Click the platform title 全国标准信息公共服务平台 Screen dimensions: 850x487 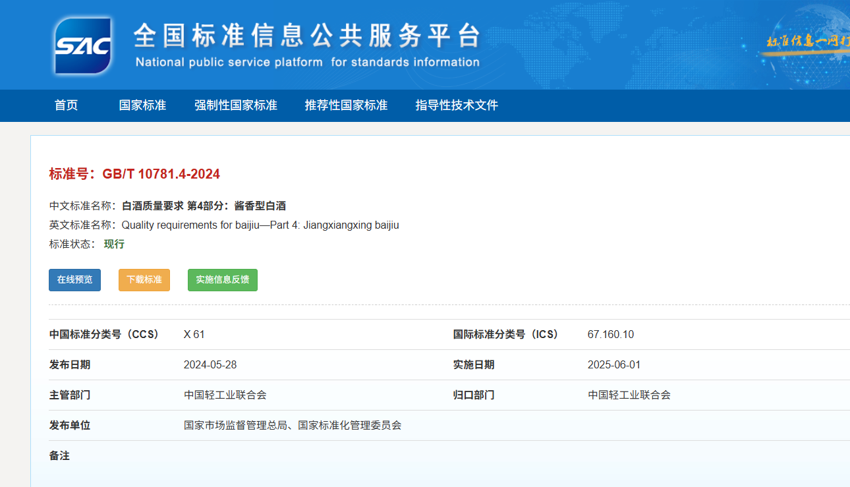click(x=306, y=36)
